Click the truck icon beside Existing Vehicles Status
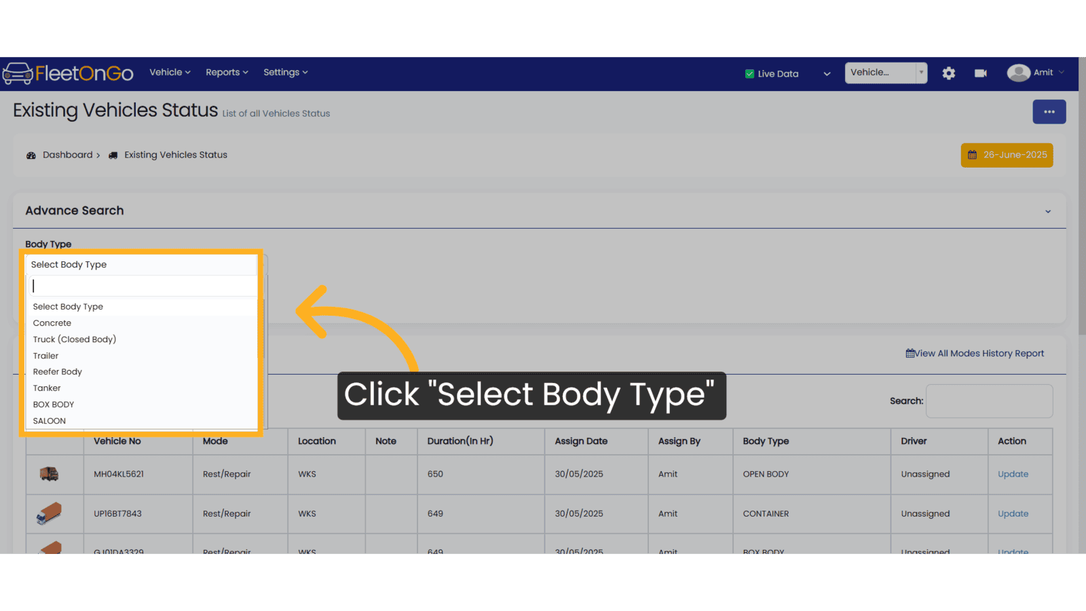This screenshot has width=1086, height=611. pyautogui.click(x=113, y=155)
